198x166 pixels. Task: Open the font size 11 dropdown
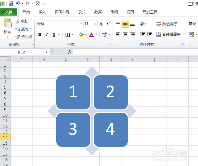point(96,24)
